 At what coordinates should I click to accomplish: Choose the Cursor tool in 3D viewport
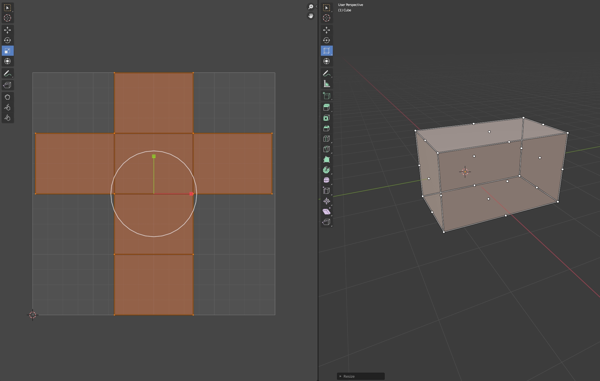pos(327,18)
